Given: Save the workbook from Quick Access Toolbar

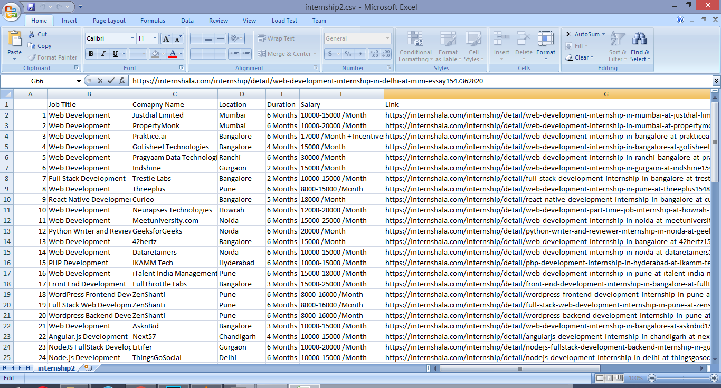Looking at the screenshot, I should click(31, 7).
